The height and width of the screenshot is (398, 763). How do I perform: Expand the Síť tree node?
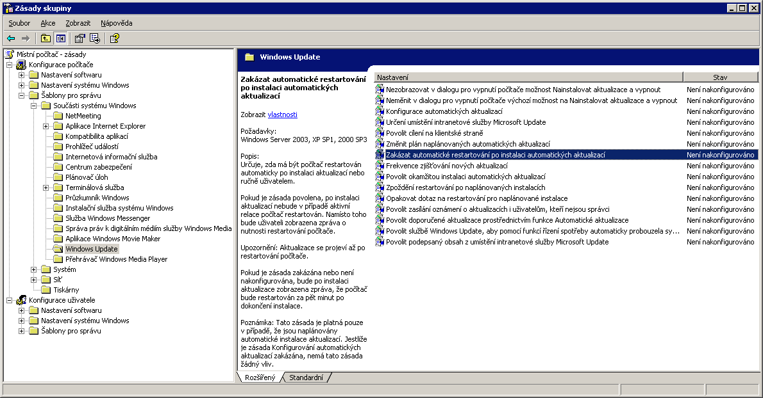tap(33, 280)
